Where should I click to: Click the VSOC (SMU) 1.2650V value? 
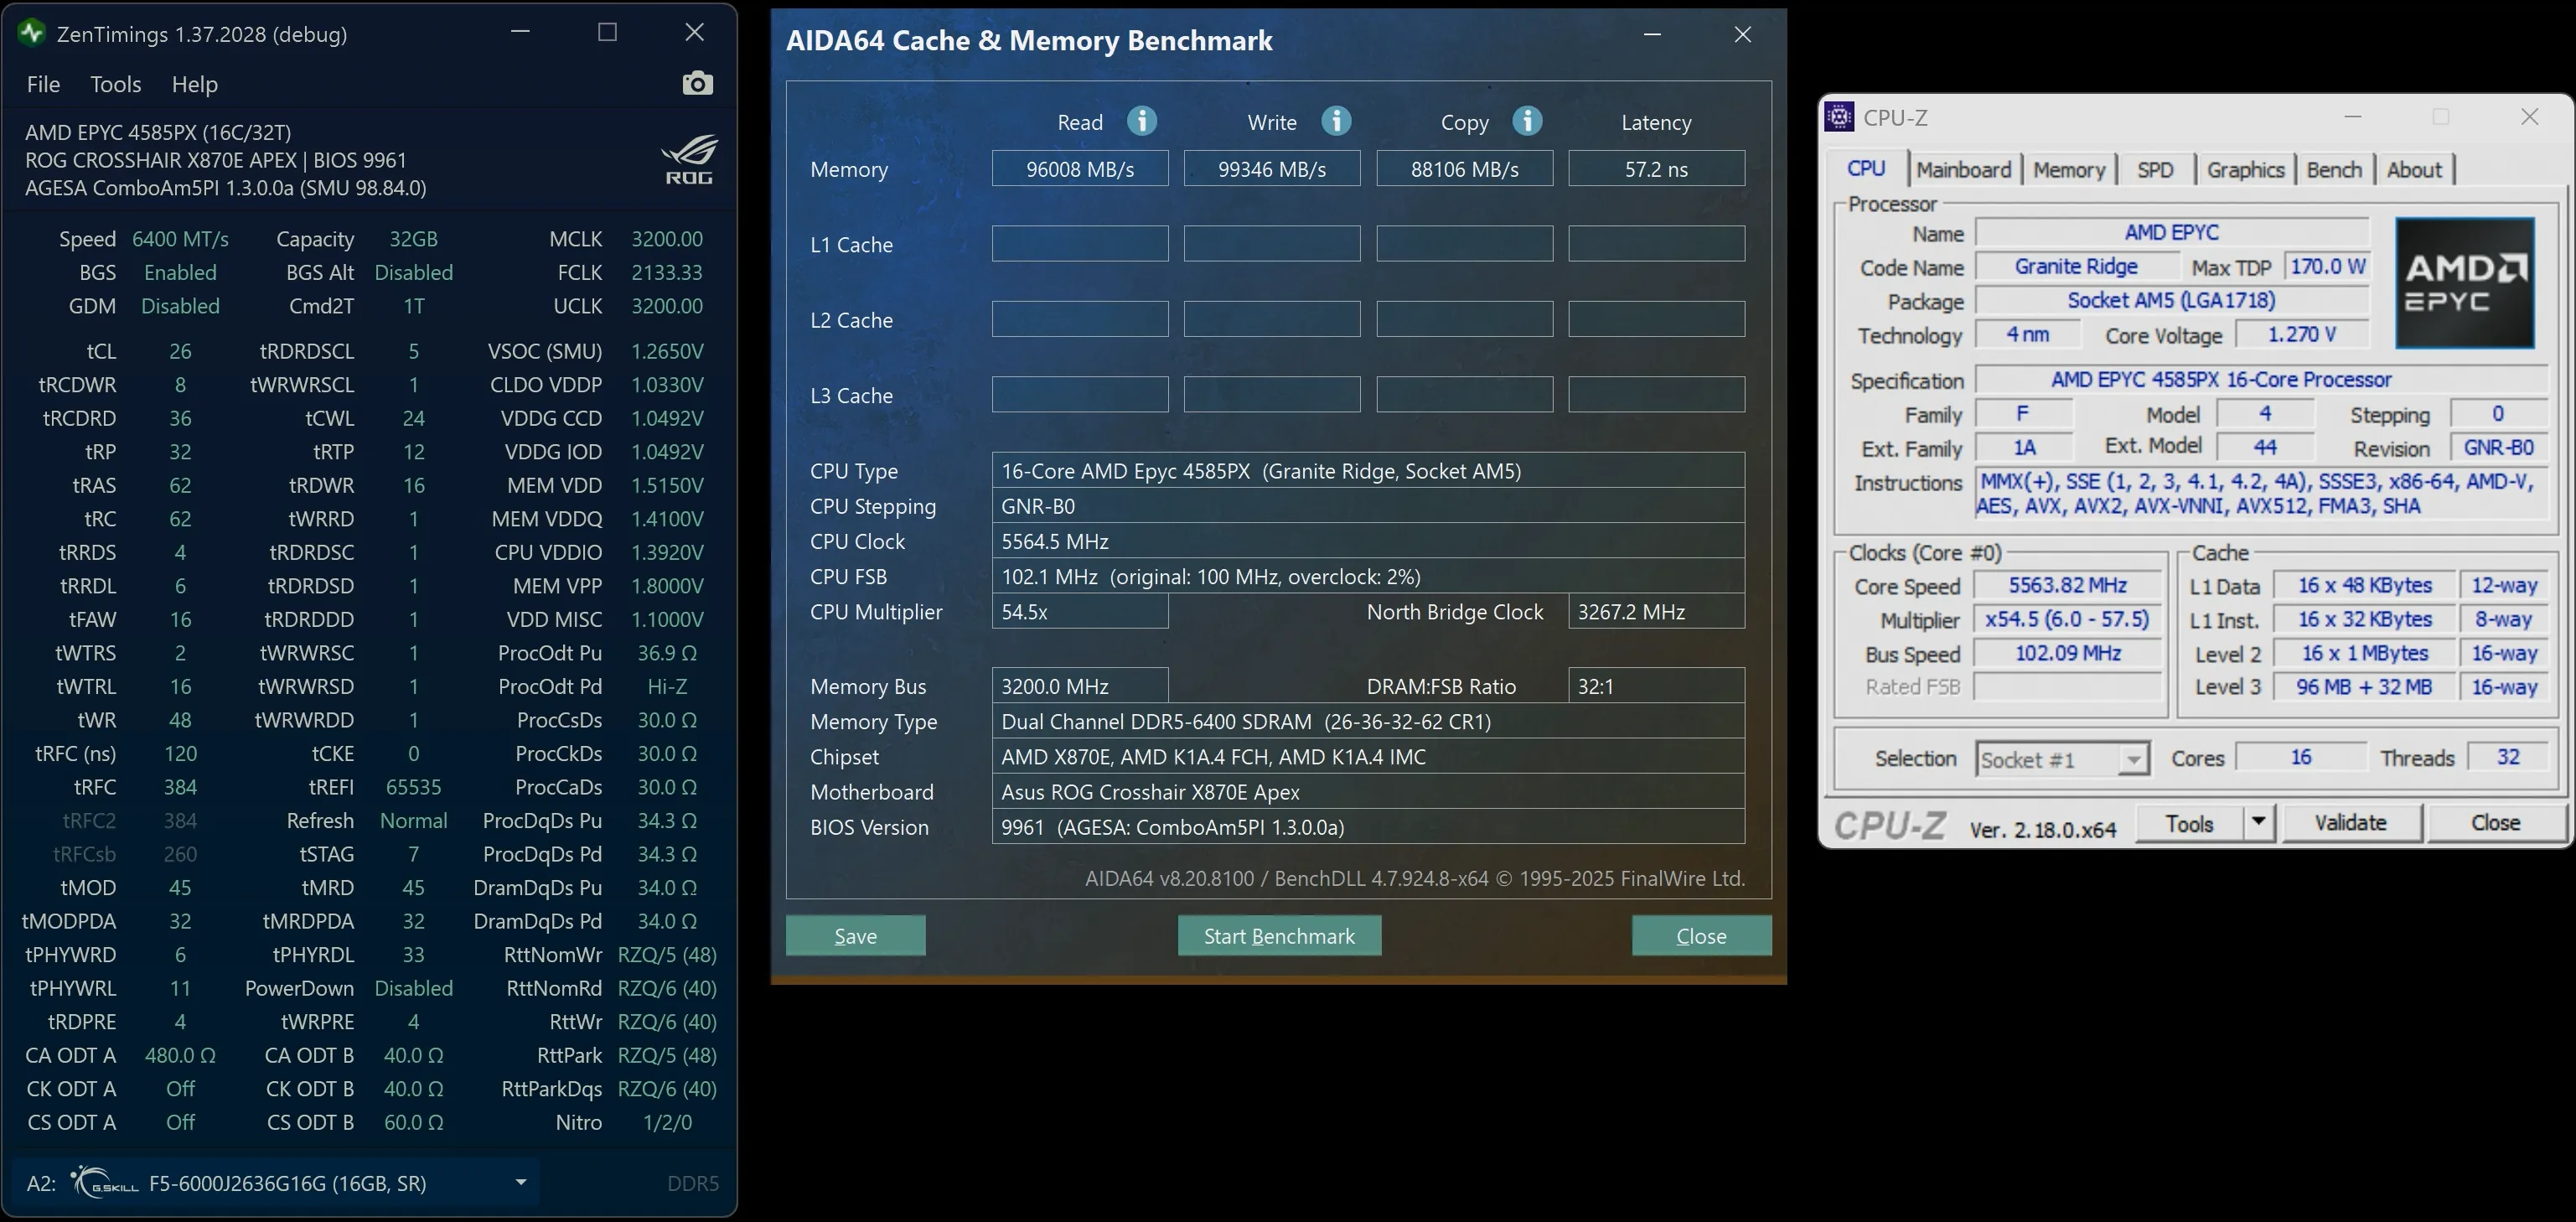(667, 351)
